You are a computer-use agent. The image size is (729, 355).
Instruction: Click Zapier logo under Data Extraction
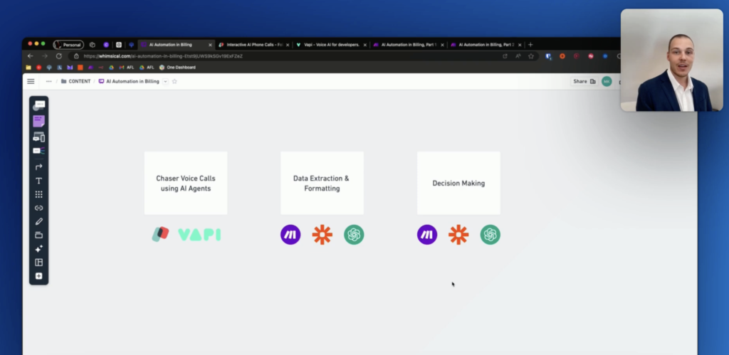click(x=322, y=235)
